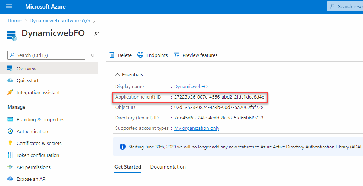Open Preview features in the toolbar
This screenshot has height=186, width=363.
click(x=195, y=55)
